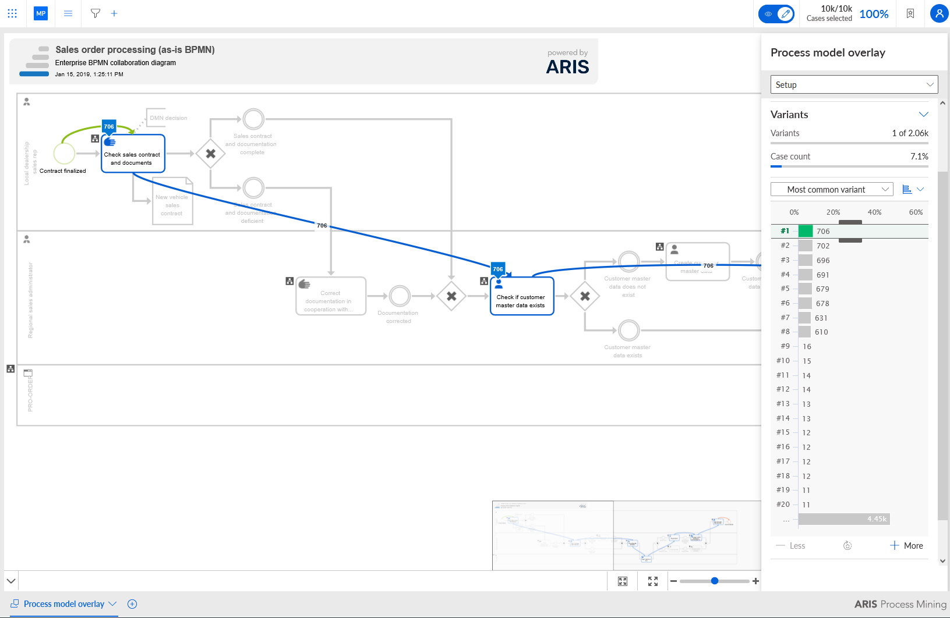Click the zoom slider handle
The width and height of the screenshot is (950, 618).
tap(715, 581)
